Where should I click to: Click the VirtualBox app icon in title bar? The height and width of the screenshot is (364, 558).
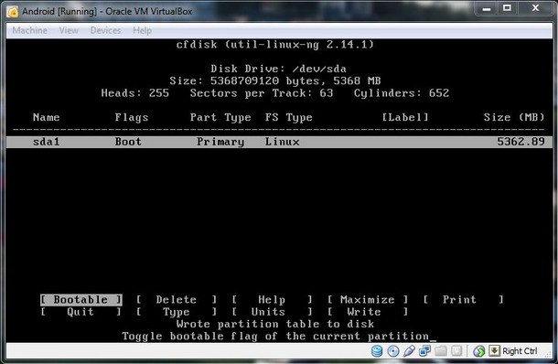13,12
